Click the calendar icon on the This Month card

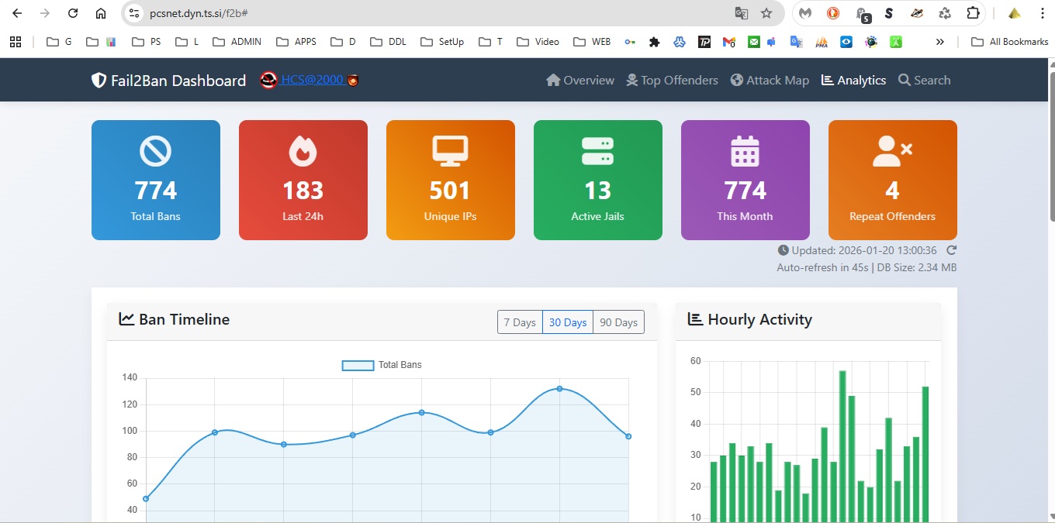coord(745,151)
